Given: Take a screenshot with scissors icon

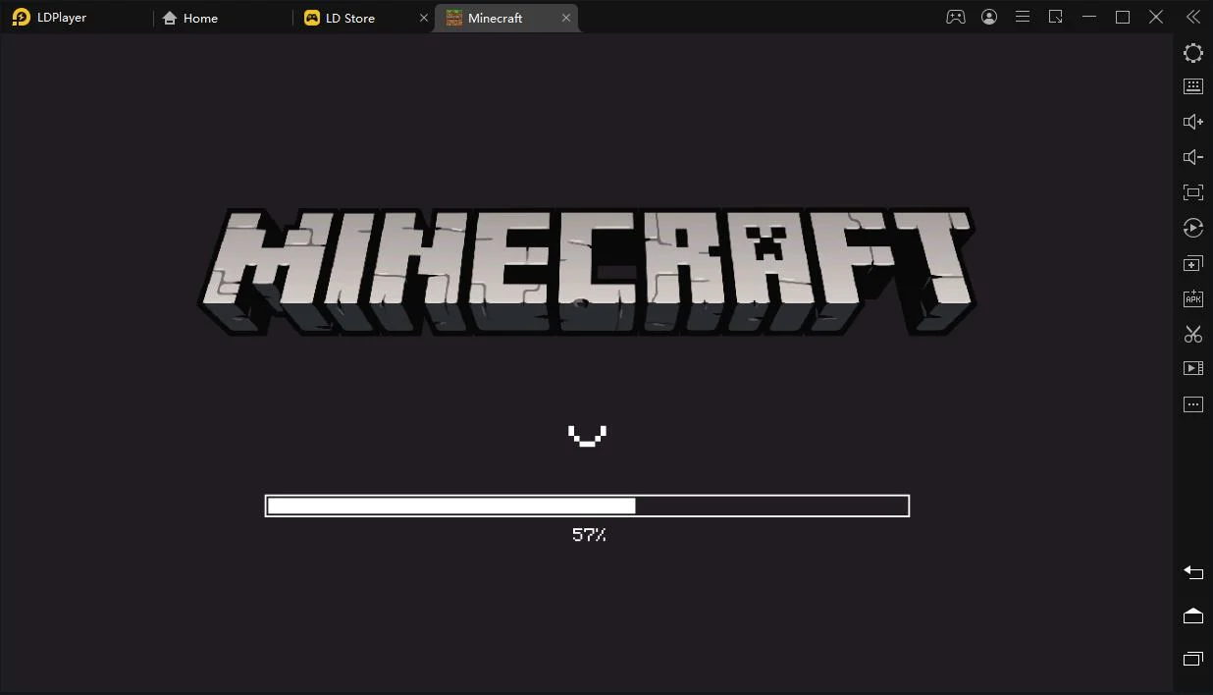Looking at the screenshot, I should 1193,334.
